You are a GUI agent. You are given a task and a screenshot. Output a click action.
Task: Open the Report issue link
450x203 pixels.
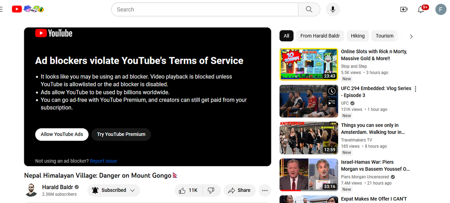[103, 161]
